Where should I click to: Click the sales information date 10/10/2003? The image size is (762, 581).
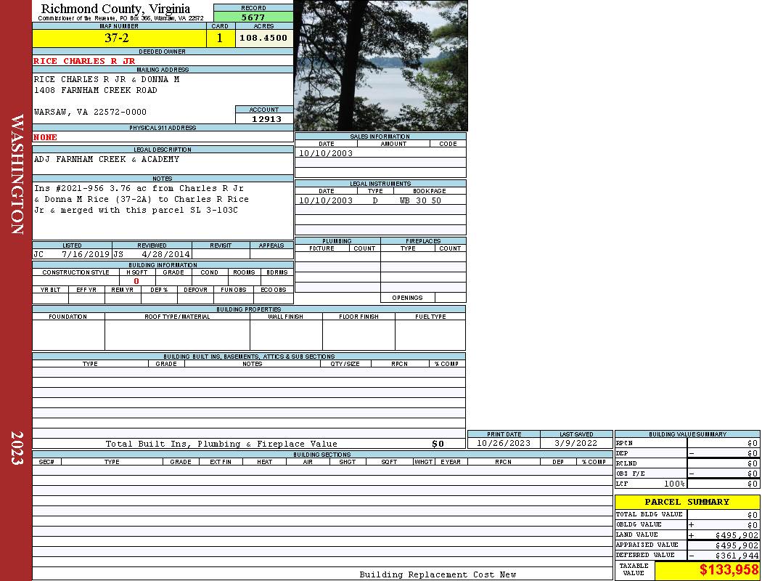coord(326,153)
